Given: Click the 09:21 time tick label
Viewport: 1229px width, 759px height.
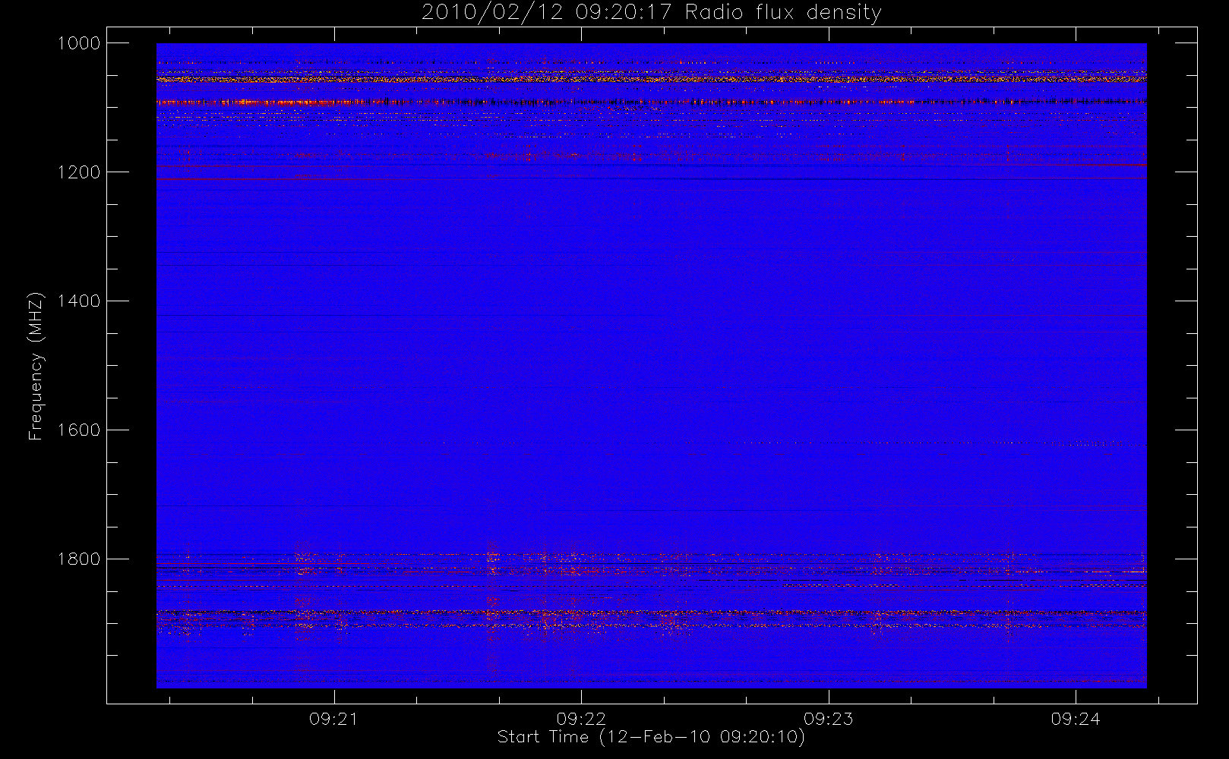Looking at the screenshot, I should [x=333, y=719].
